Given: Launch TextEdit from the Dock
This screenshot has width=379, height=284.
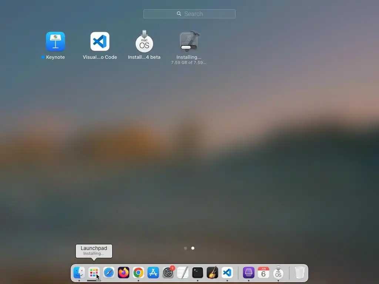Looking at the screenshot, I should (183, 273).
